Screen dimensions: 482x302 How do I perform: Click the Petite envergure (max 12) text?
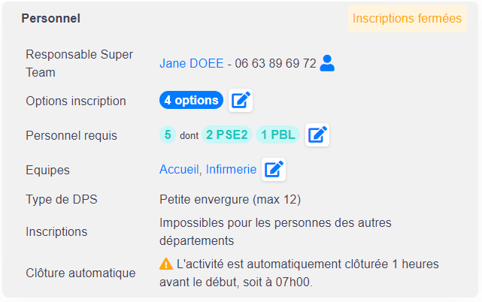tap(230, 199)
